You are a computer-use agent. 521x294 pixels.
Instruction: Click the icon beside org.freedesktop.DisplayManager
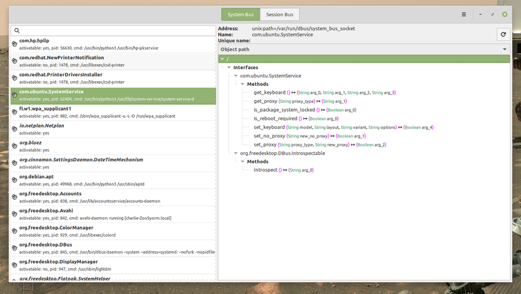point(14,265)
